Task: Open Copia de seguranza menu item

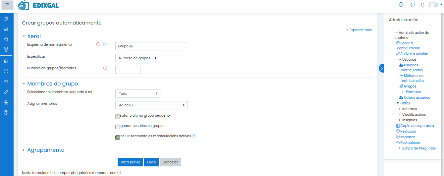Action: pyautogui.click(x=417, y=126)
